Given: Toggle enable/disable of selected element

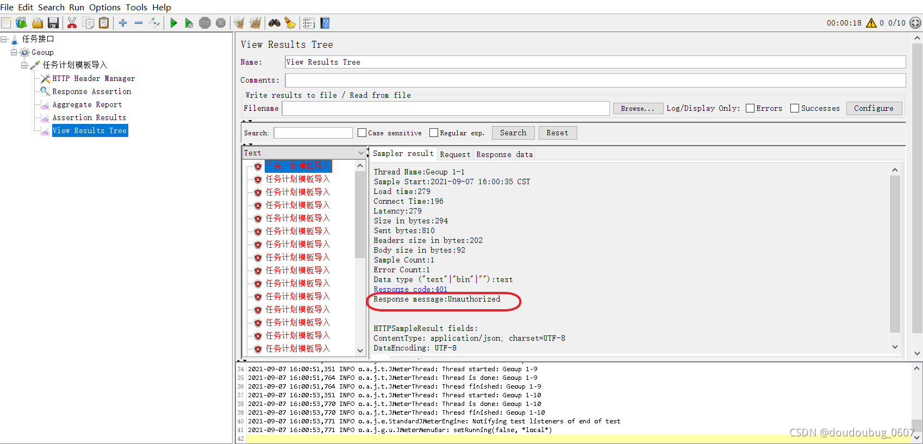Looking at the screenshot, I should click(155, 23).
